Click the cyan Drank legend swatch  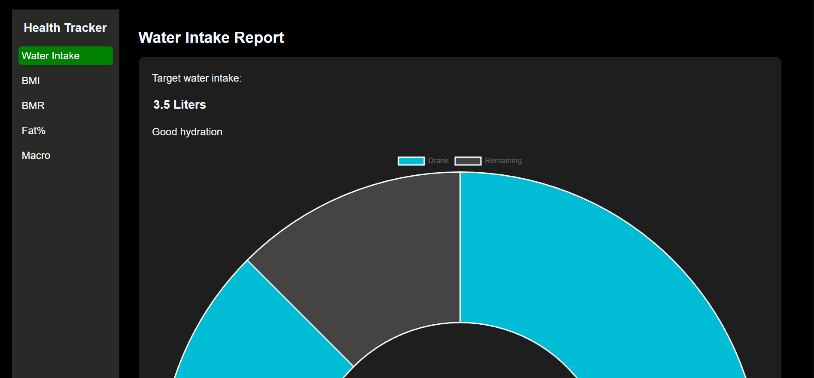pyautogui.click(x=411, y=161)
